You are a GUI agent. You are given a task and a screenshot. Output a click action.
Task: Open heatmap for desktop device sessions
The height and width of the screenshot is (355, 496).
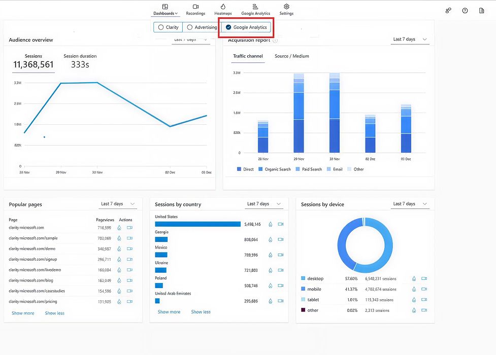[414, 278]
